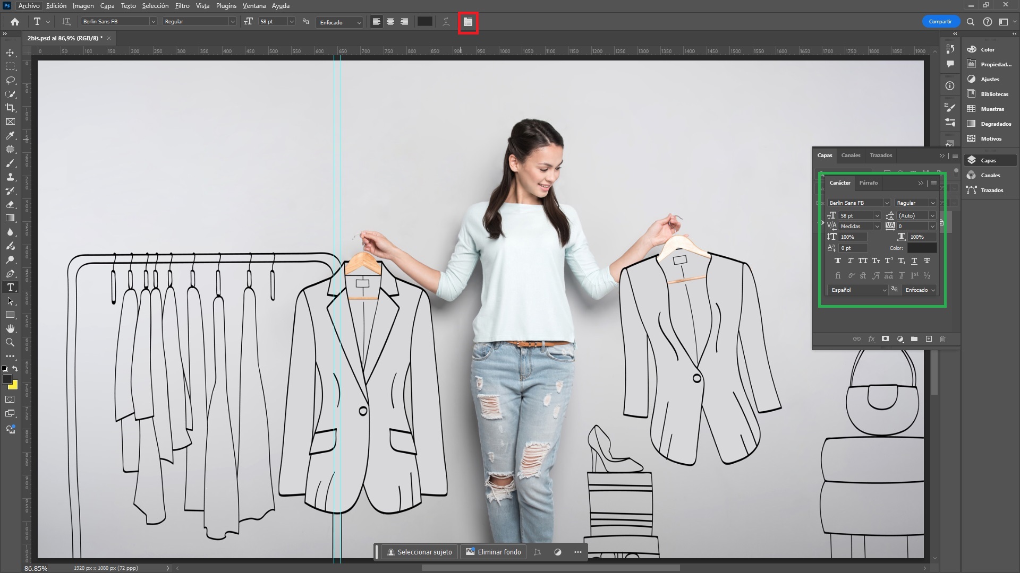Open font size 58 pt dropdown in options bar
Viewport: 1020px width, 573px height.
point(291,22)
